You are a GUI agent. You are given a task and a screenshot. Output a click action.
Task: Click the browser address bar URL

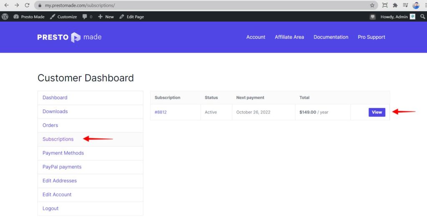point(79,5)
